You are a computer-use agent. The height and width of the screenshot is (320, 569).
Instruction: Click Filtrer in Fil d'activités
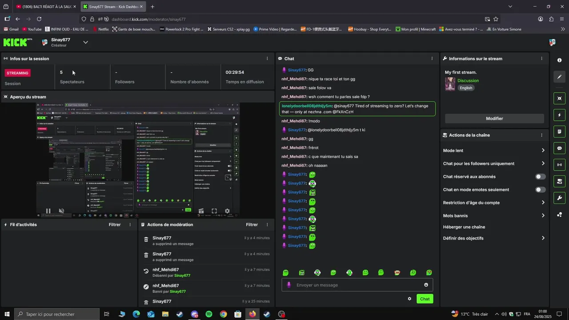point(115,224)
